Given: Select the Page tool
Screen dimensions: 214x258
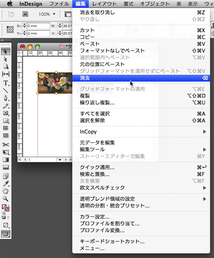Looking at the screenshot, I should [6, 66].
